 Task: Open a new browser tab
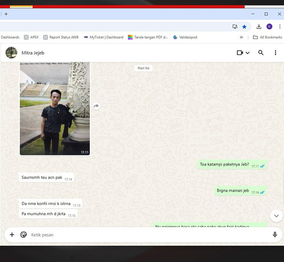[x=6, y=14]
